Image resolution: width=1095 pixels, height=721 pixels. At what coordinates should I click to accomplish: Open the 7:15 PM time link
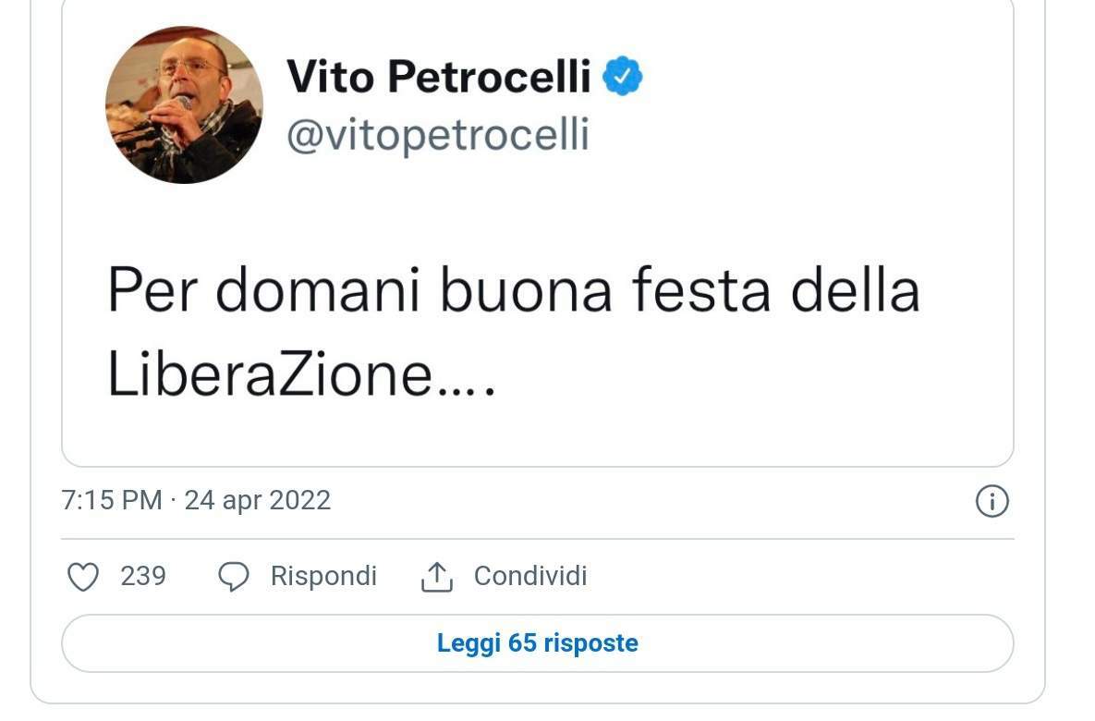[112, 501]
